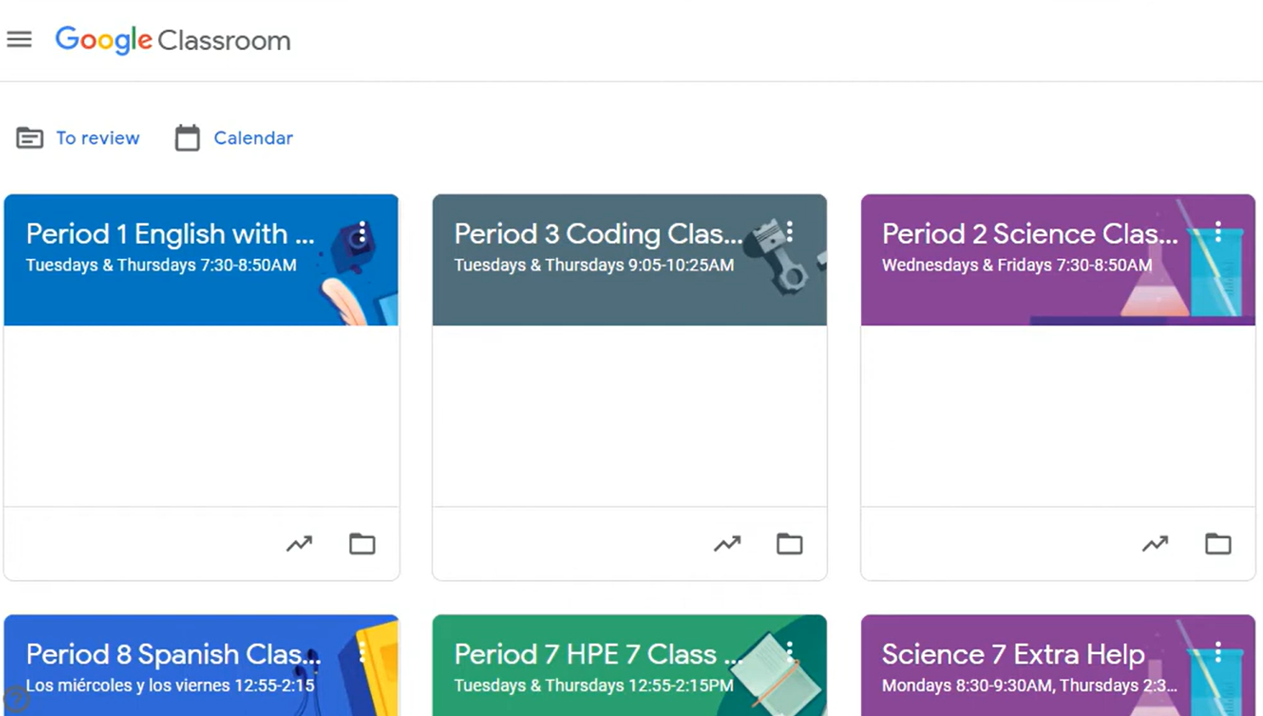The image size is (1263, 716).
Task: Open gradebook trend icon for Period 3 Coding
Action: click(727, 544)
